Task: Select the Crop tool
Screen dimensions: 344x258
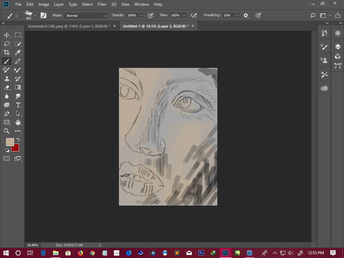Action: [x=7, y=52]
